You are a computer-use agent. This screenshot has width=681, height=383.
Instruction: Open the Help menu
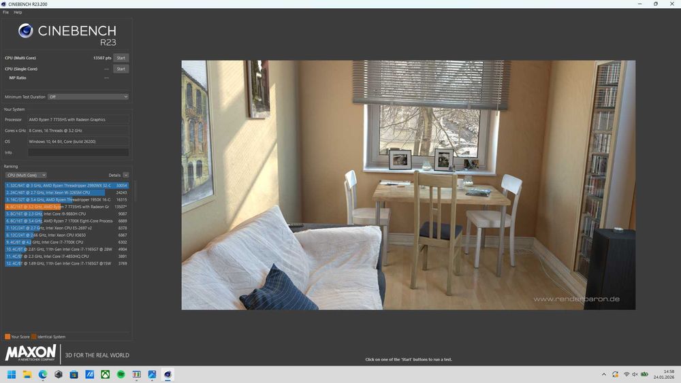coord(18,12)
